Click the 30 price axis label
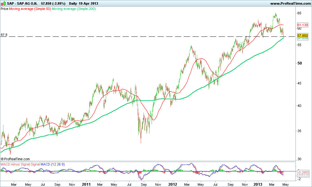 (x=299, y=159)
